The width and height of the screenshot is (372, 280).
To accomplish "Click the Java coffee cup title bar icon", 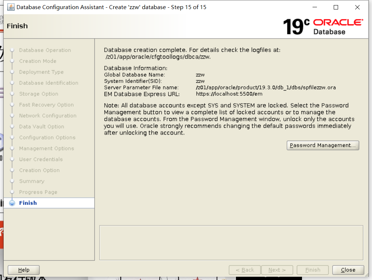I will pyautogui.click(x=10, y=7).
